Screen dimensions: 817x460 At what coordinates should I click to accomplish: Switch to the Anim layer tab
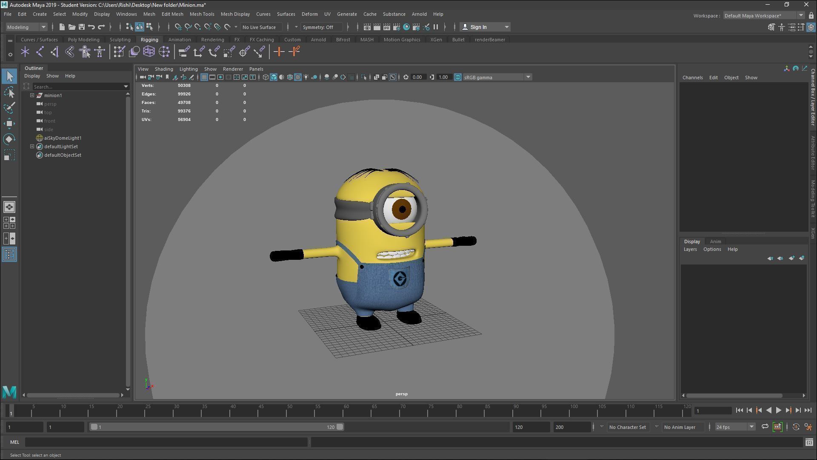[x=715, y=241]
